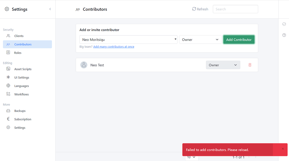289x161 pixels.
Task: Click the 'Add or invite contributor' heading
Action: (x=99, y=30)
